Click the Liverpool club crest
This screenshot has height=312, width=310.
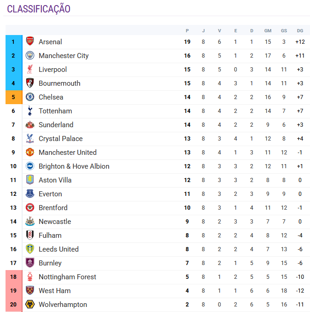click(30, 69)
